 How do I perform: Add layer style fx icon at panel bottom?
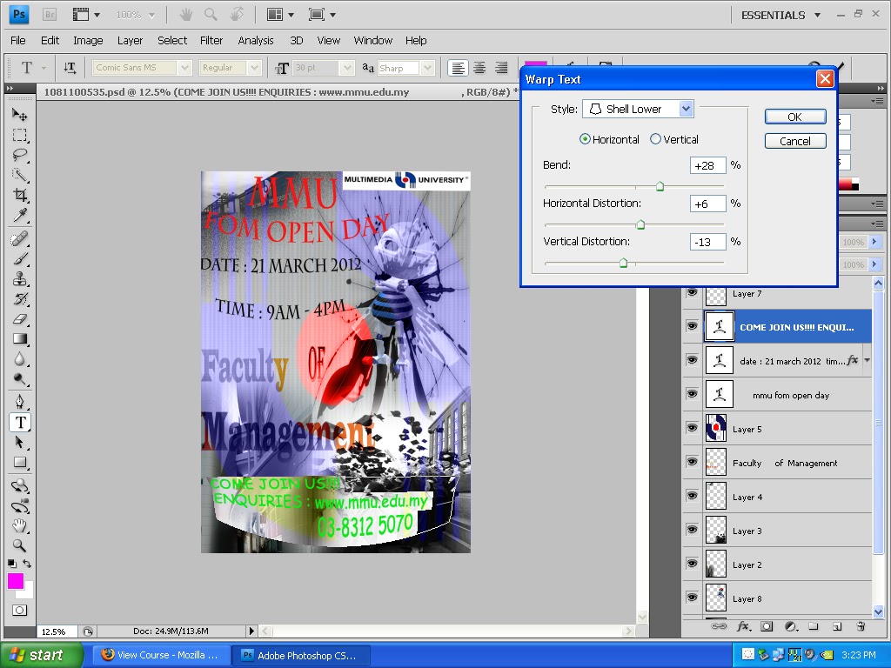(x=743, y=626)
